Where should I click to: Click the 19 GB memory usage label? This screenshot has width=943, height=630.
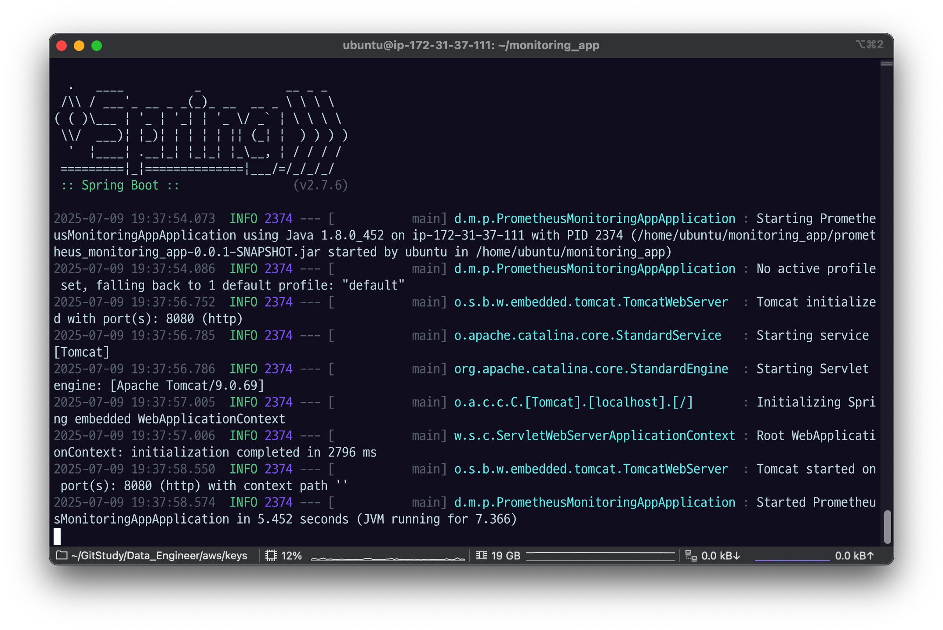point(505,556)
